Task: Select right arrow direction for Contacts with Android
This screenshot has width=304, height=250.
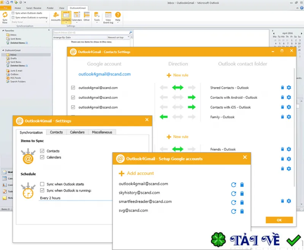Action: (x=192, y=97)
